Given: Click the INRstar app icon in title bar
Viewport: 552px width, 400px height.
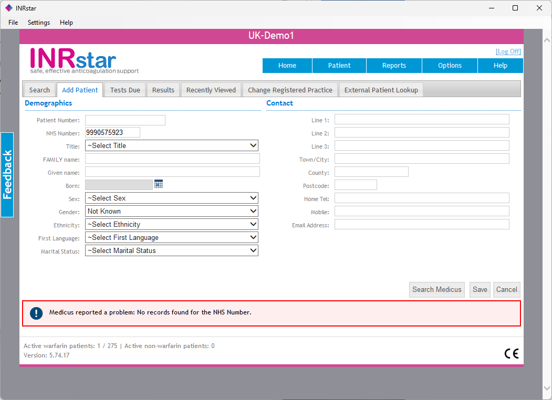Looking at the screenshot, I should tap(9, 8).
